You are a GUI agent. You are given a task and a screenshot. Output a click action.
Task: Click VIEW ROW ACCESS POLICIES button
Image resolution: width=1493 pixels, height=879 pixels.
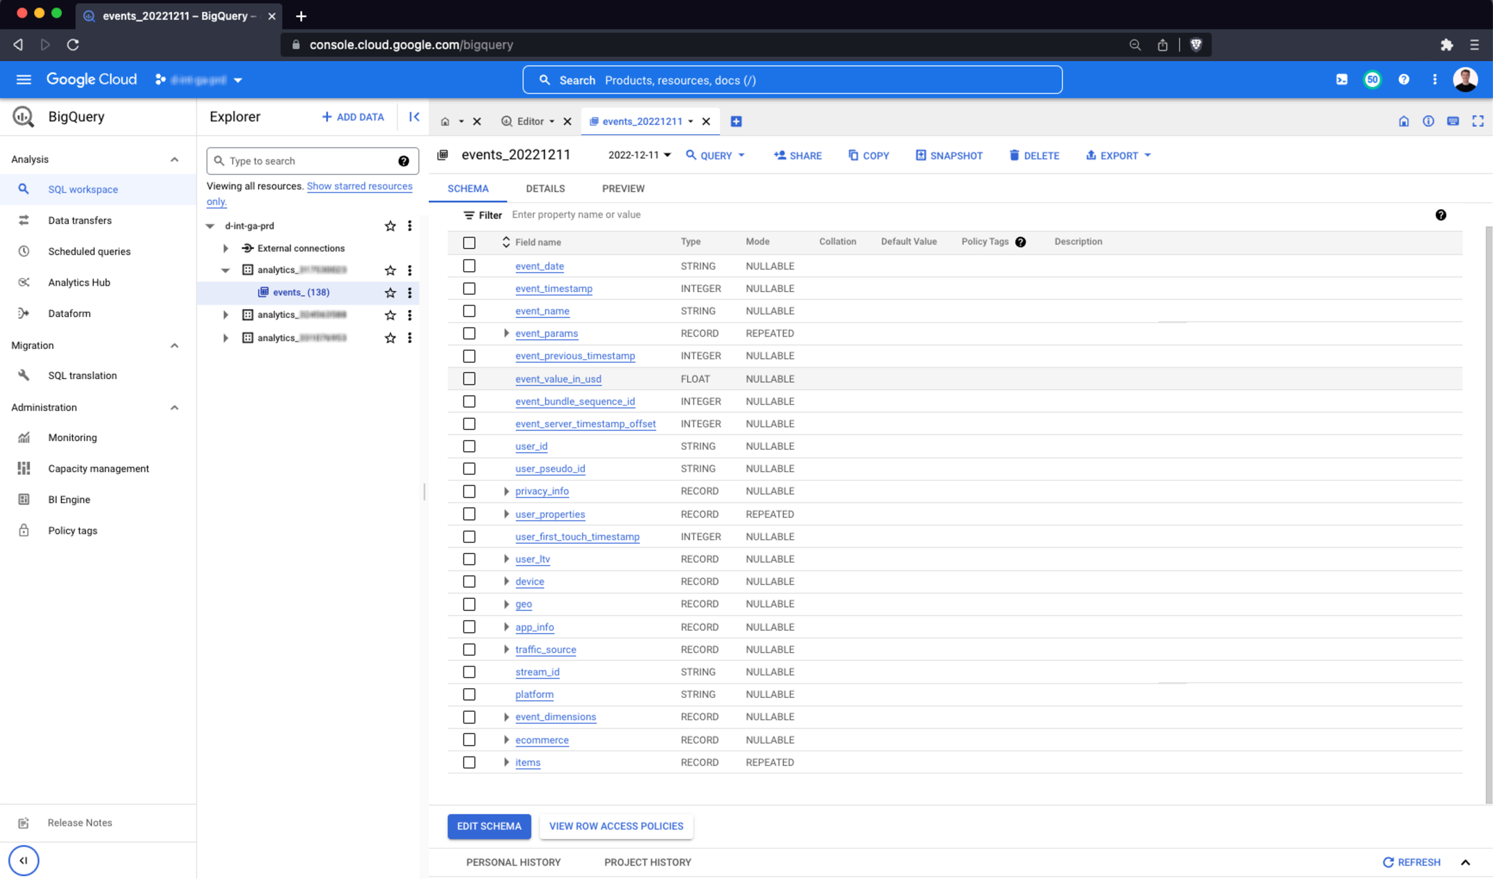[x=616, y=827]
